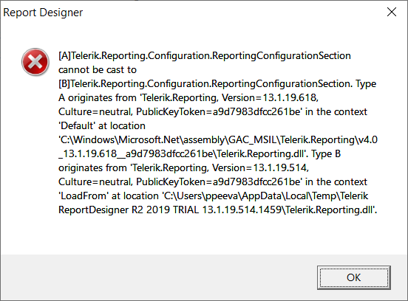408x301 pixels.
Task: Close the Report Designer error dialog
Action: click(391, 12)
